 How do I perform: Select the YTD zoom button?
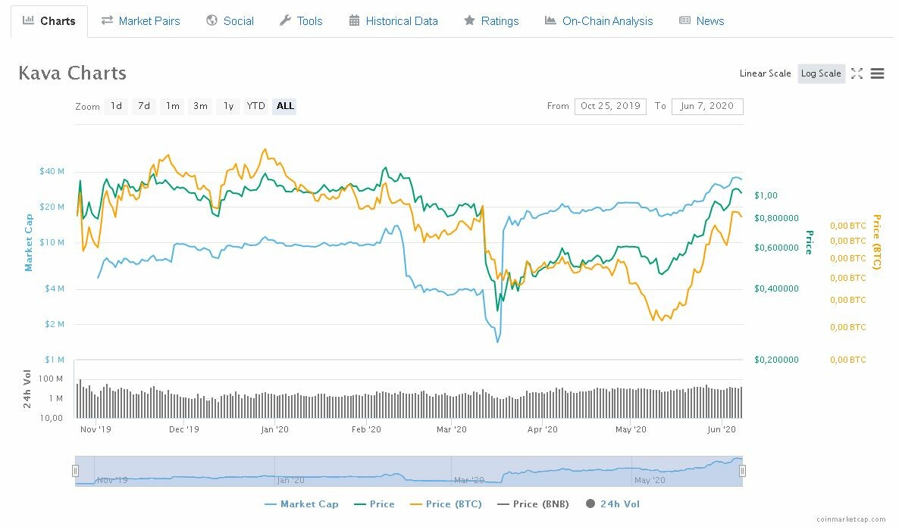(256, 106)
